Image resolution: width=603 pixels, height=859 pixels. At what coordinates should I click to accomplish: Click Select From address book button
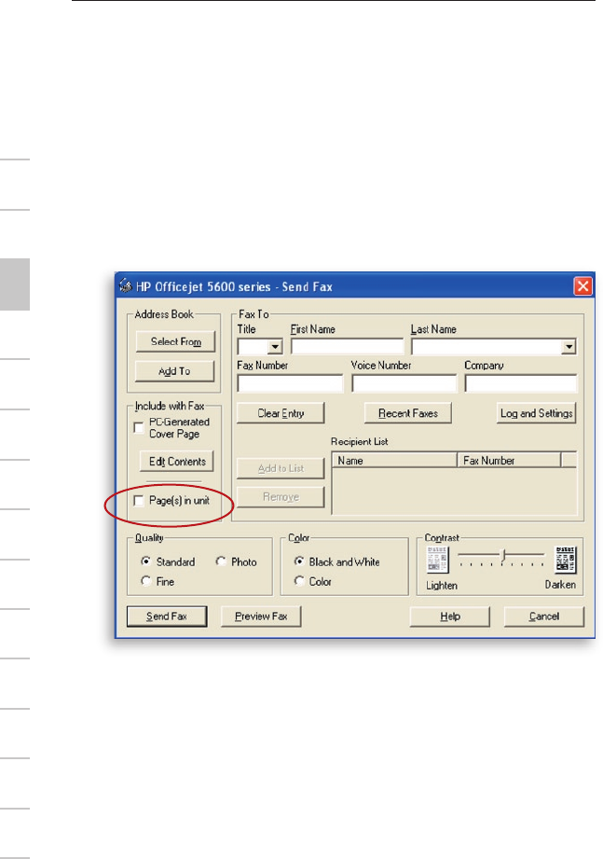175,341
